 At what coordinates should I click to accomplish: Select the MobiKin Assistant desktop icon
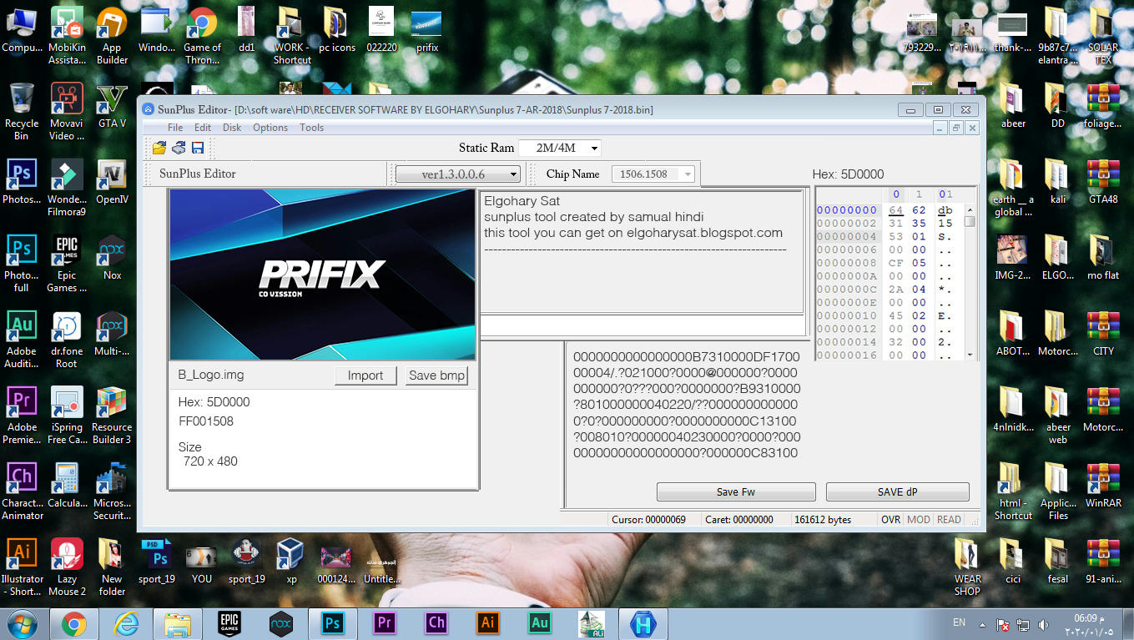pos(67,36)
